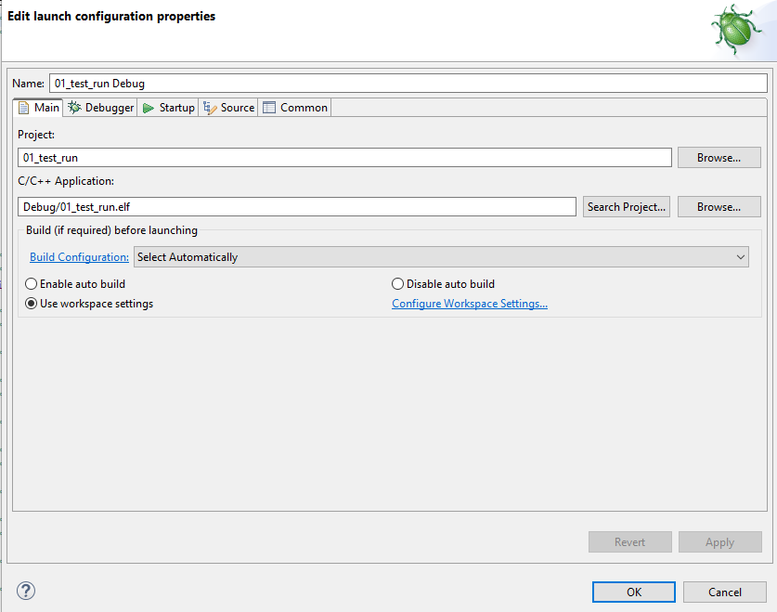Select Disable auto build
This screenshot has width=777, height=612.
(397, 283)
